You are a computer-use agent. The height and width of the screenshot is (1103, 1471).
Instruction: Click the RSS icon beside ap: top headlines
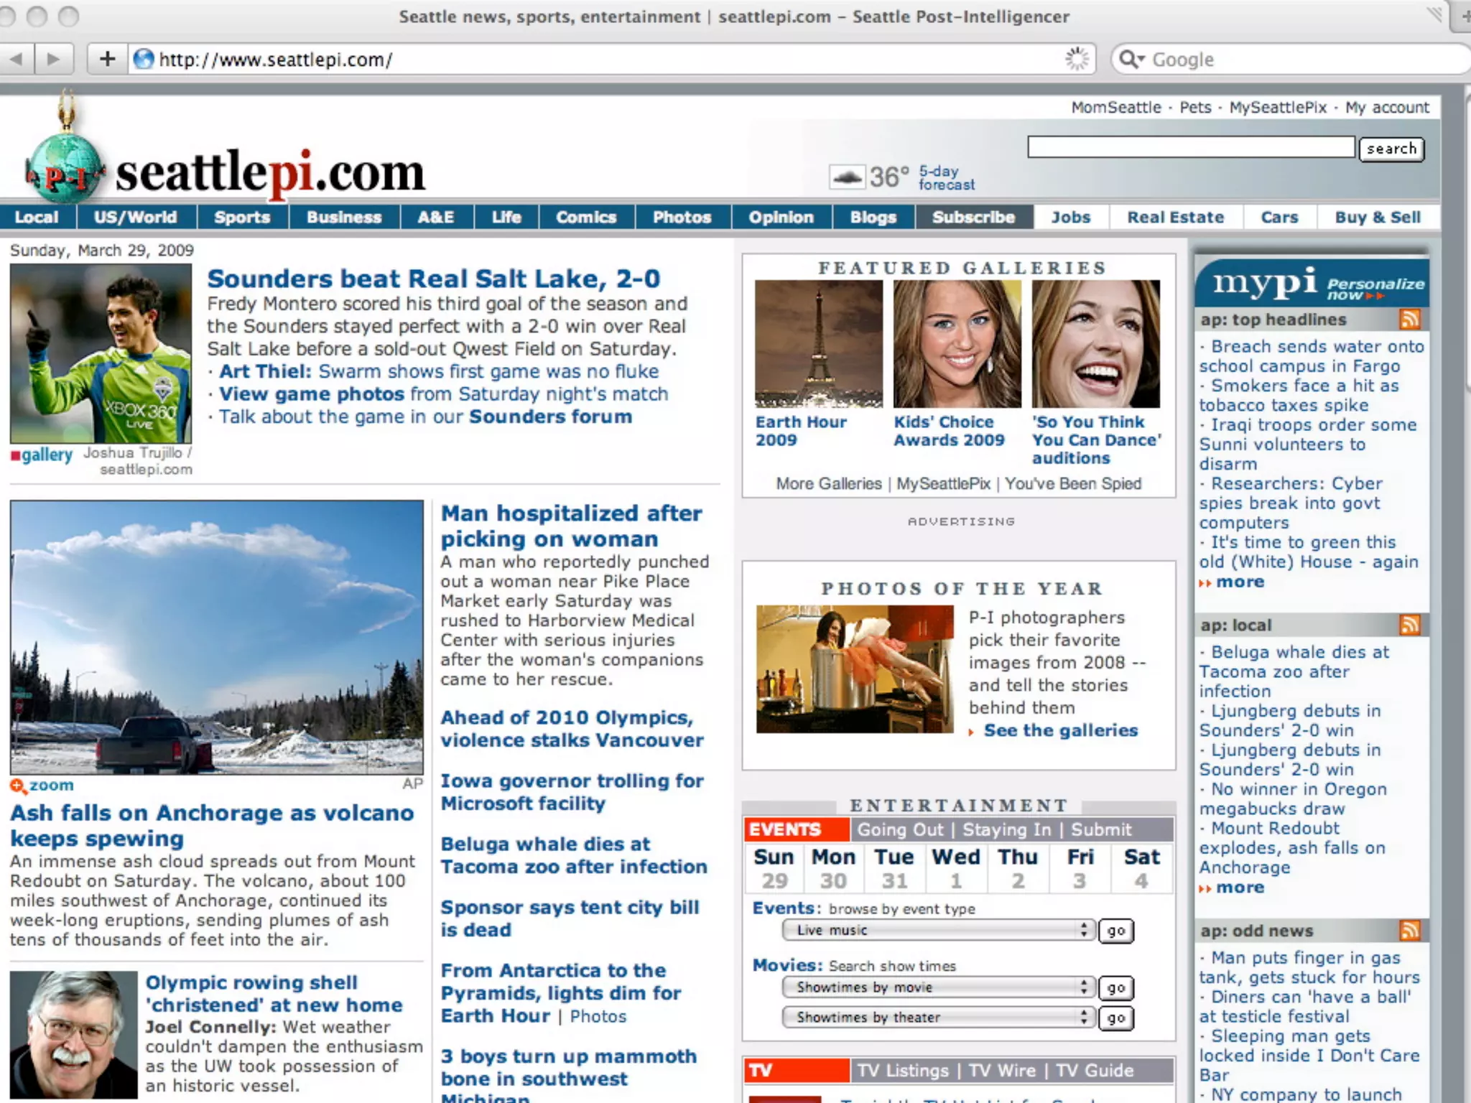click(1410, 320)
